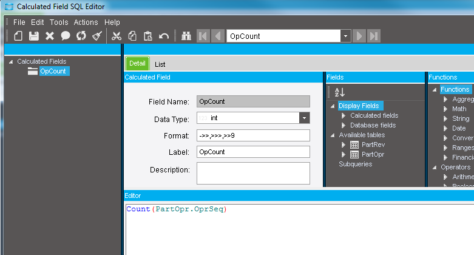This screenshot has width=474, height=255.
Task: Click the PartRev table icon
Action: tap(354, 145)
